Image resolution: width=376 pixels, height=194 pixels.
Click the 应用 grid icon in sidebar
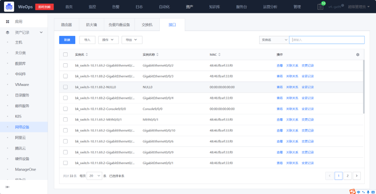7,21
